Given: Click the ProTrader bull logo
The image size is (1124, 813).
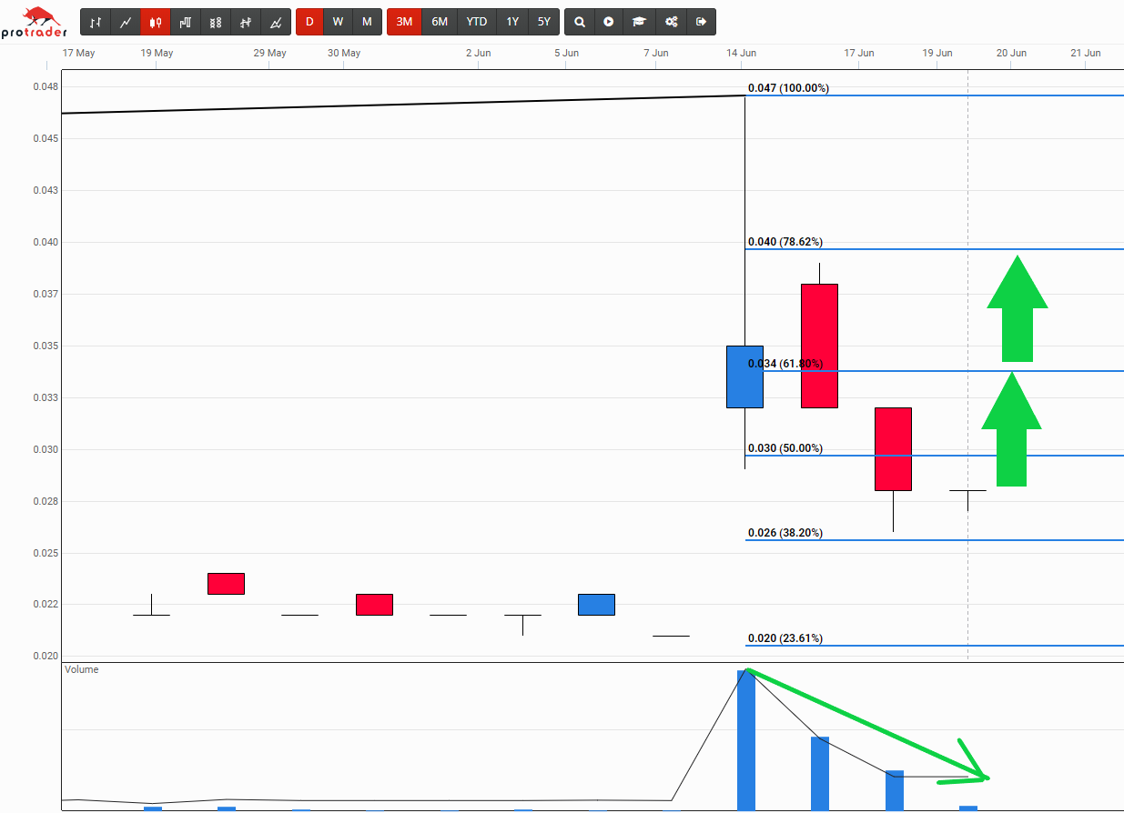Looking at the screenshot, I should click(x=35, y=22).
